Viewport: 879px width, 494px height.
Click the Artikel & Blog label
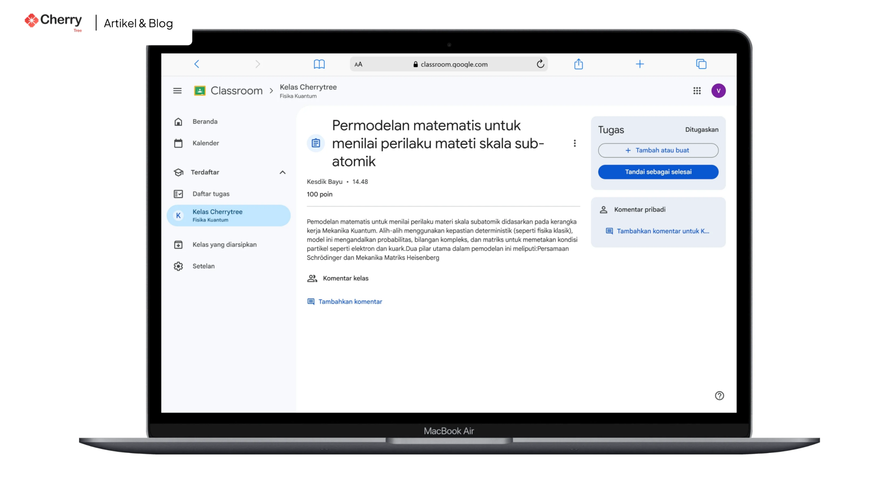(138, 23)
